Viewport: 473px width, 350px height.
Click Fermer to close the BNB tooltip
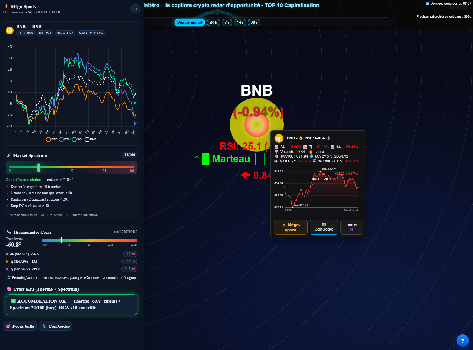point(351,227)
